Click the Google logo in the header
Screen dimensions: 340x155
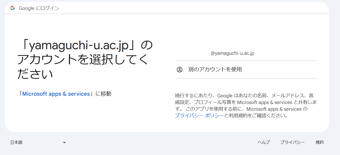coord(12,8)
